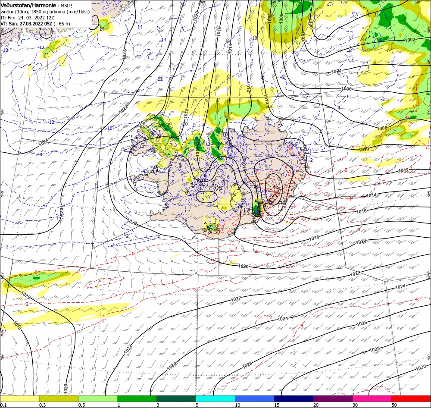Image resolution: width=431 pixels, height=408 pixels.
Task: Click the "1028" isobar label
Action: 375,349
